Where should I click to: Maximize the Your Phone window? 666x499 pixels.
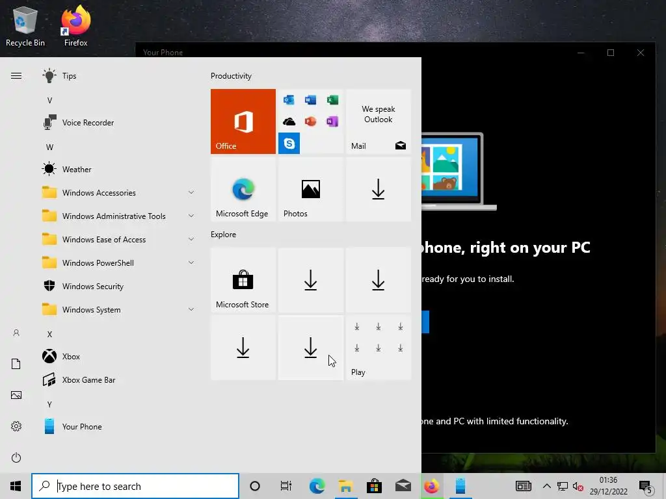tap(611, 53)
